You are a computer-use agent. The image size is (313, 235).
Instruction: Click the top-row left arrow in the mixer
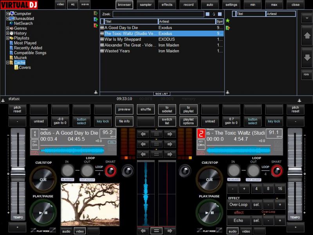click(143, 134)
